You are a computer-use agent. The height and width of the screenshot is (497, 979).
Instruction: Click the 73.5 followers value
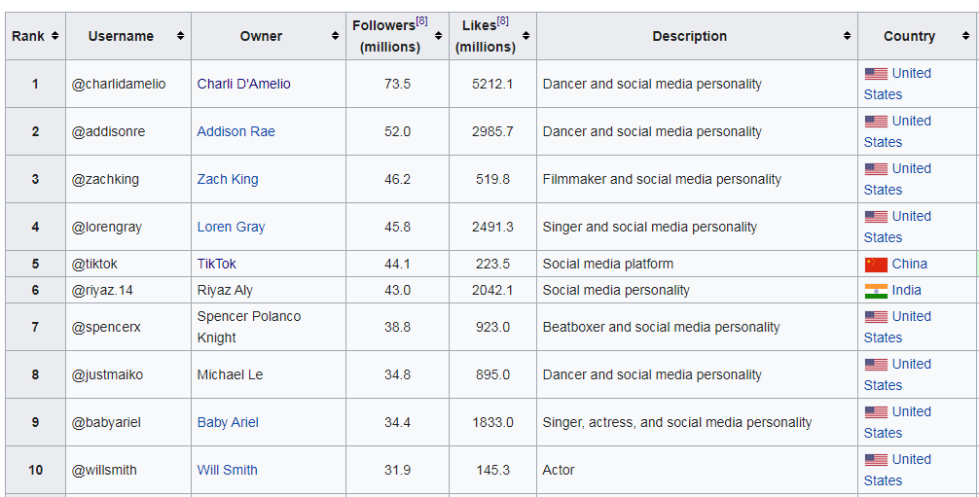[x=397, y=84]
